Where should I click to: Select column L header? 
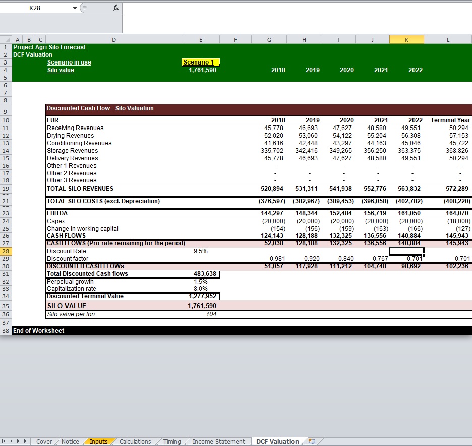[448, 40]
